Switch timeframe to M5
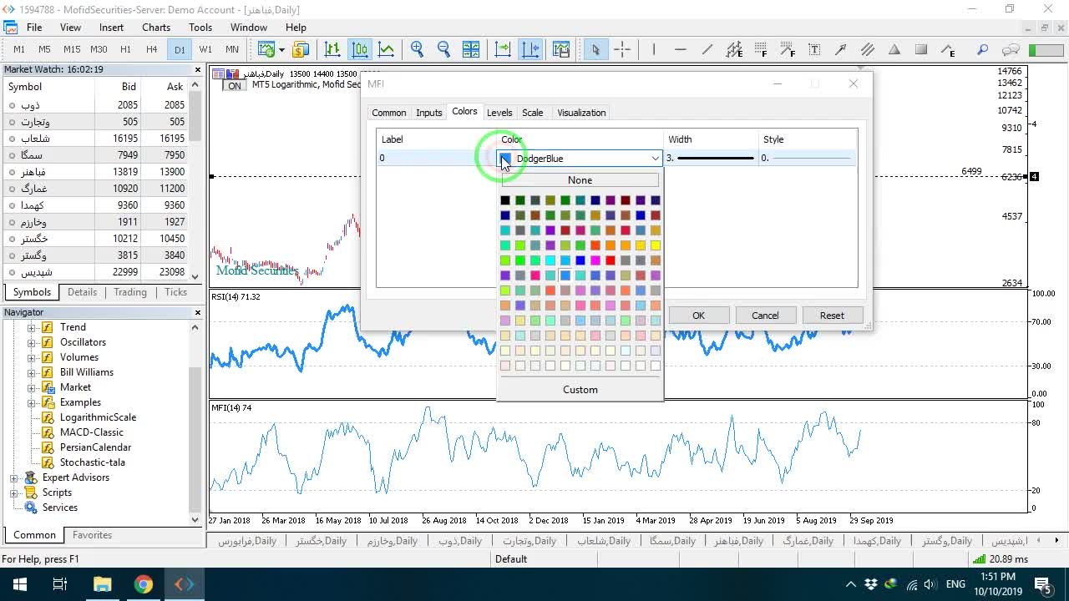Viewport: 1069px width, 601px height. 45,49
